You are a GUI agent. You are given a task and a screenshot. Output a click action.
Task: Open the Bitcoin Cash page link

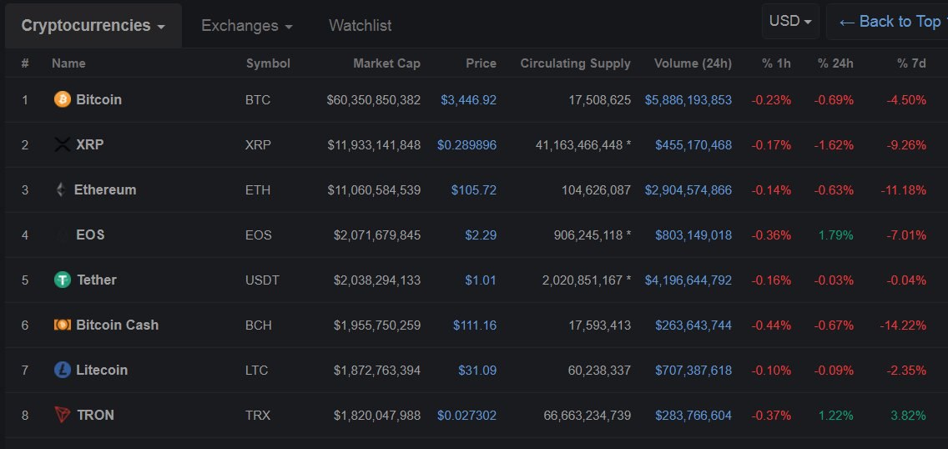[118, 325]
